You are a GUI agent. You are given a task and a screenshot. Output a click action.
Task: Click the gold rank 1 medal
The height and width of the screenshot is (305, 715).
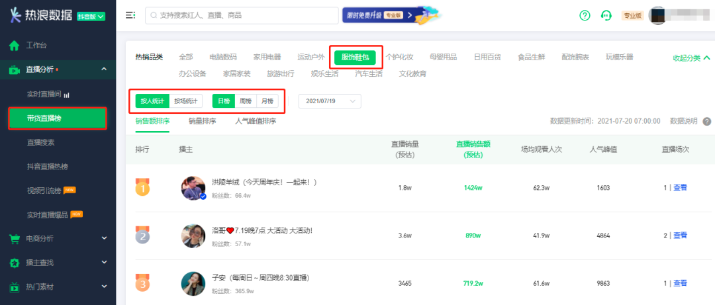pos(142,187)
